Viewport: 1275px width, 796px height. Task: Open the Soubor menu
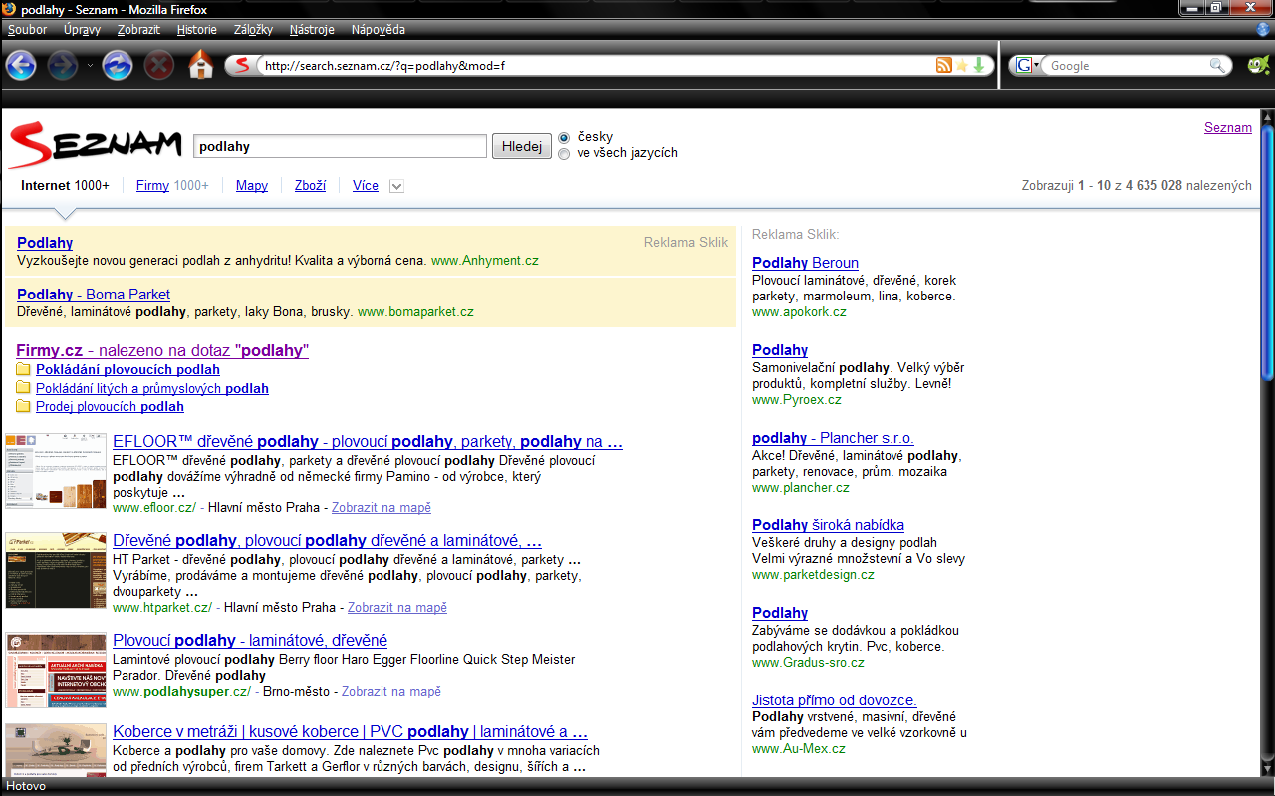coord(27,30)
